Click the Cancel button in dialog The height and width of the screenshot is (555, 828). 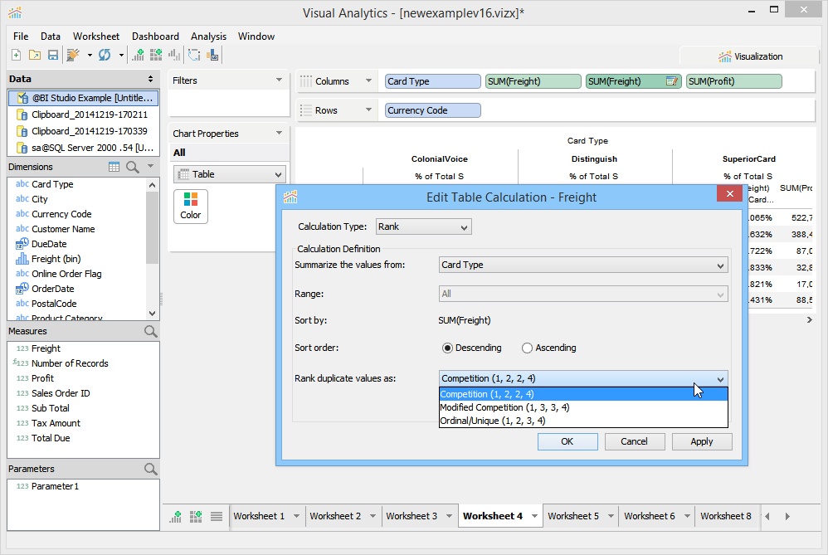pos(634,441)
